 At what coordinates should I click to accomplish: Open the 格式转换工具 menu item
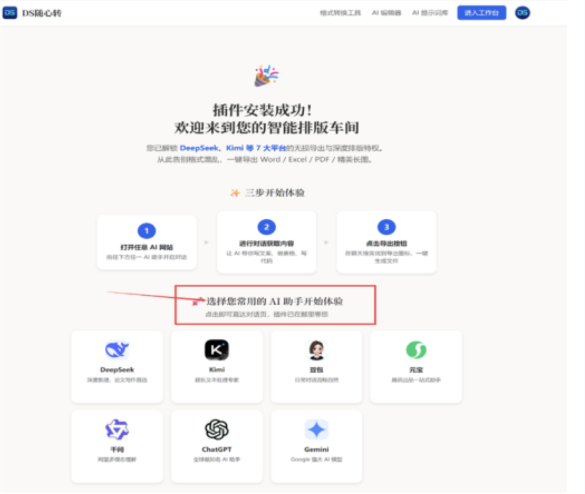[x=340, y=13]
